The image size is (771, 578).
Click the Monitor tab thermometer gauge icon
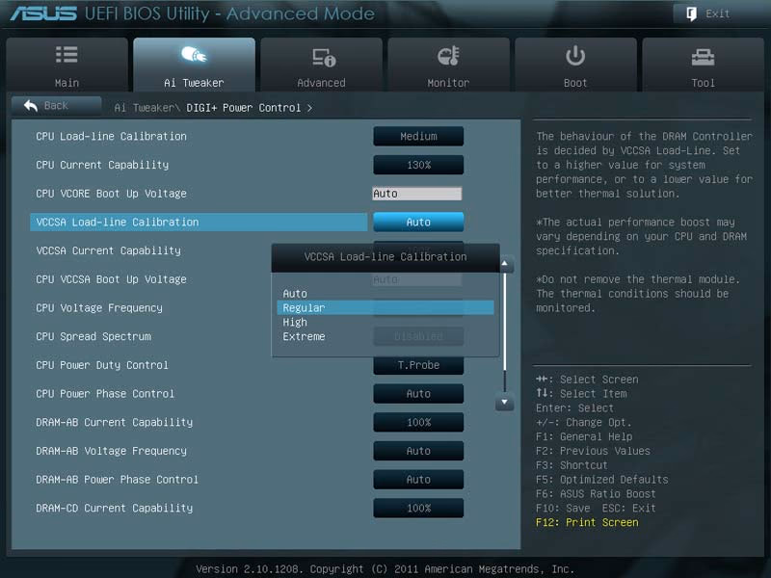tap(448, 56)
